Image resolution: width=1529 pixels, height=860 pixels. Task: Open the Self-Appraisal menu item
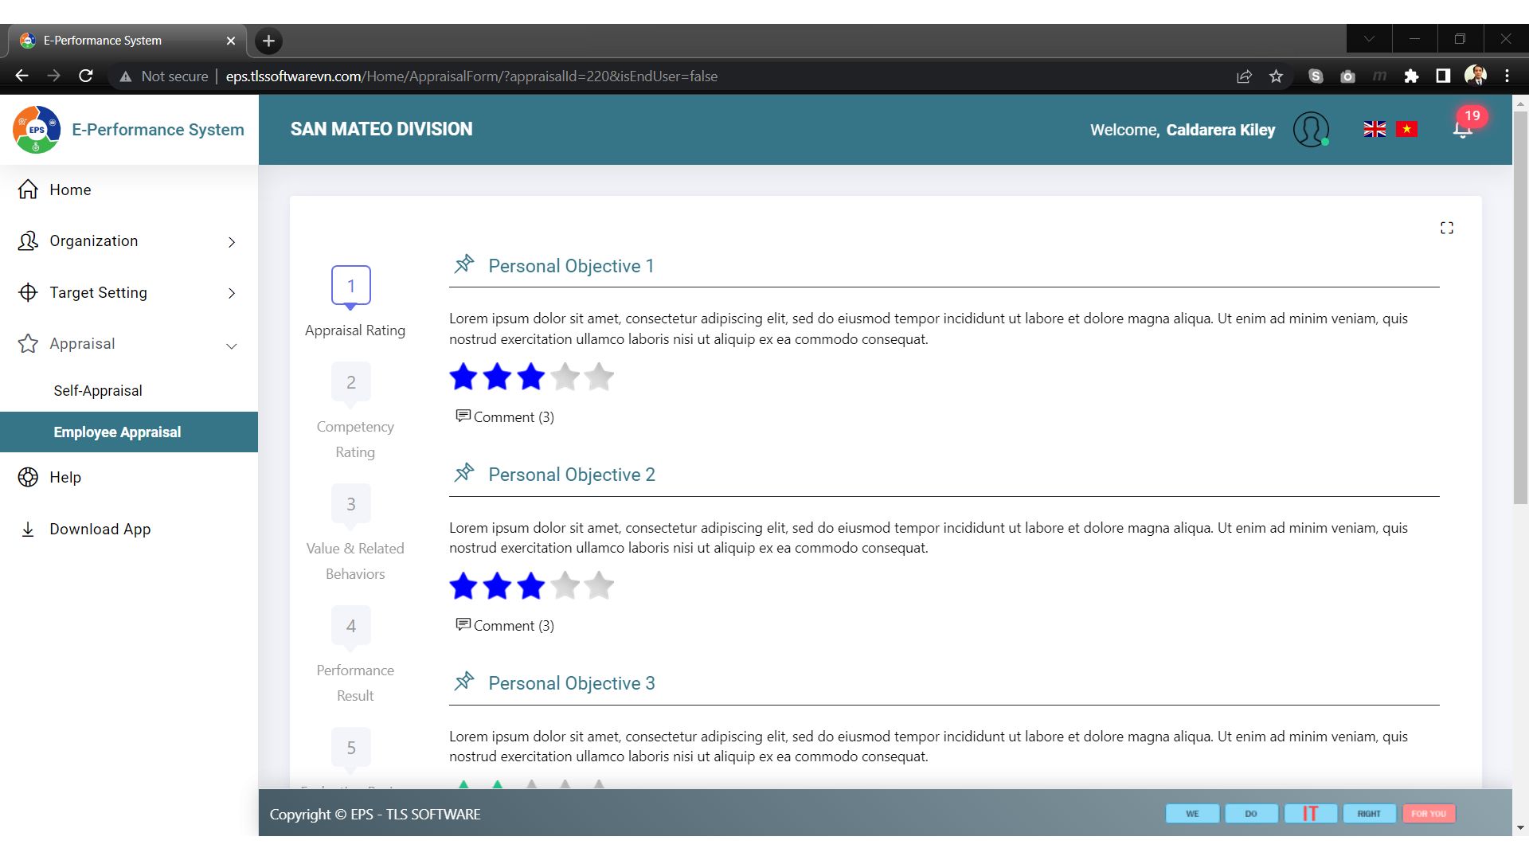[98, 391]
